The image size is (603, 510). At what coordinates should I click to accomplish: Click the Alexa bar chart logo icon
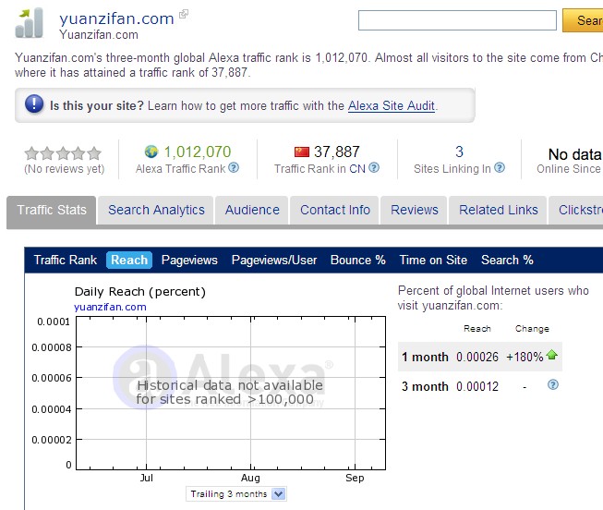point(30,22)
